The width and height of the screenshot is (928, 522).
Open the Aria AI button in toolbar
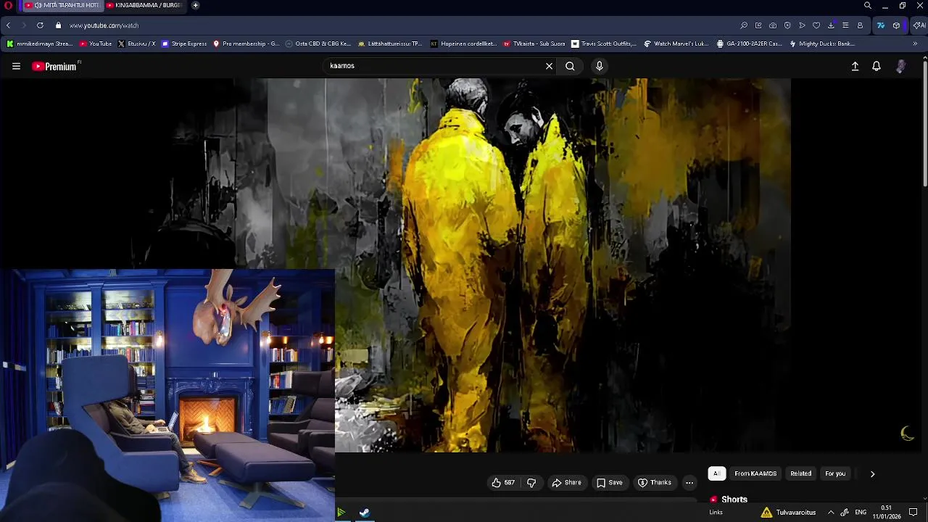[x=919, y=25]
